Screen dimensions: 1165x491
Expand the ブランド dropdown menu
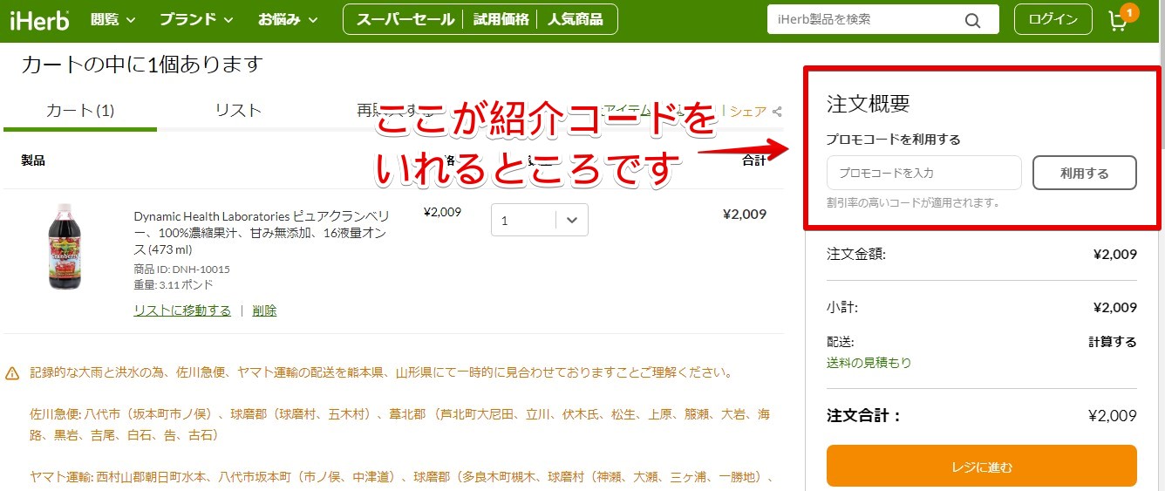196,19
